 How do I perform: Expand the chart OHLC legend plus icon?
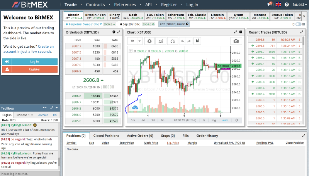[x=131, y=51]
